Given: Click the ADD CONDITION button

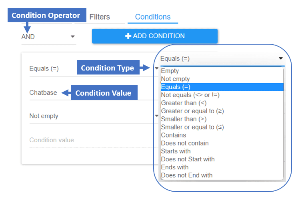Looking at the screenshot, I should click(155, 36).
